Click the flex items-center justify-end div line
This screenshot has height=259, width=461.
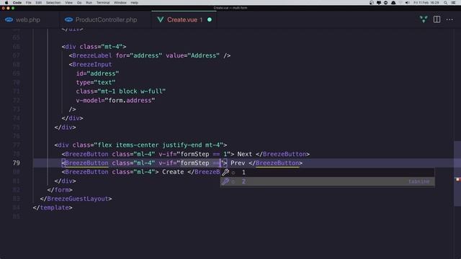pyautogui.click(x=140, y=145)
